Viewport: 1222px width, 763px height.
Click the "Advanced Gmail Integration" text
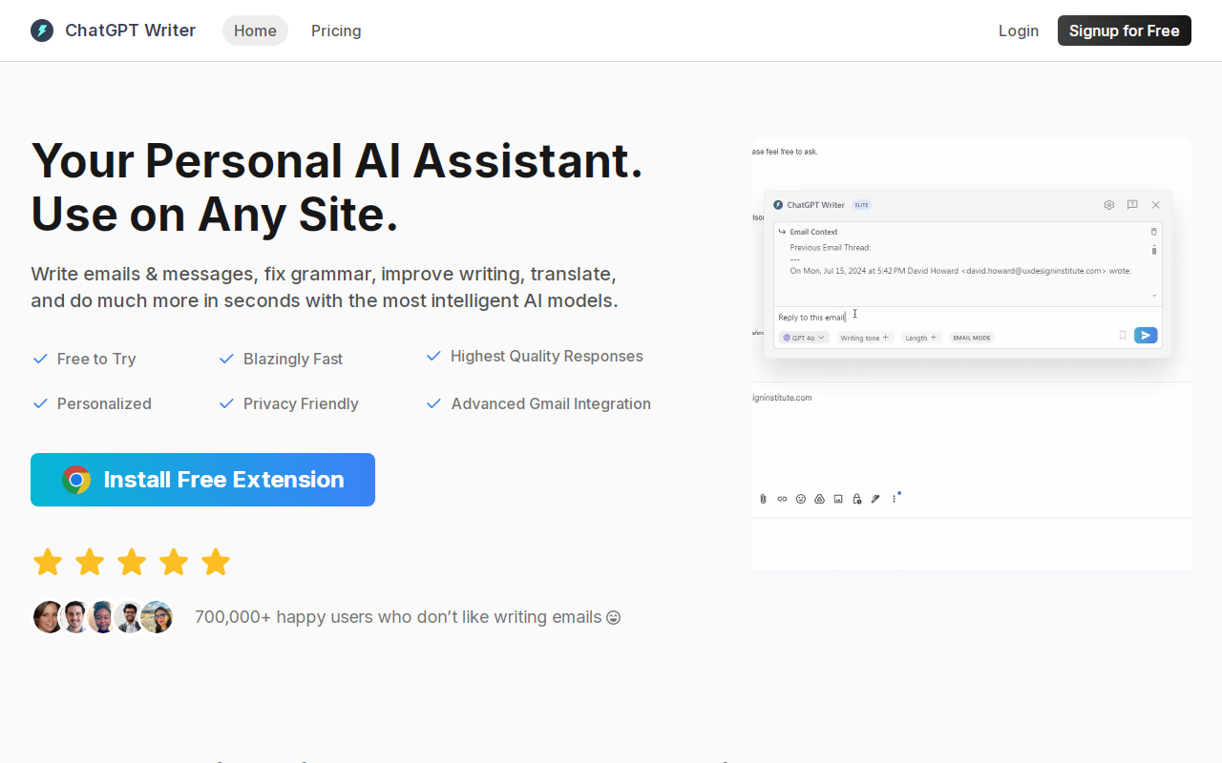[551, 403]
